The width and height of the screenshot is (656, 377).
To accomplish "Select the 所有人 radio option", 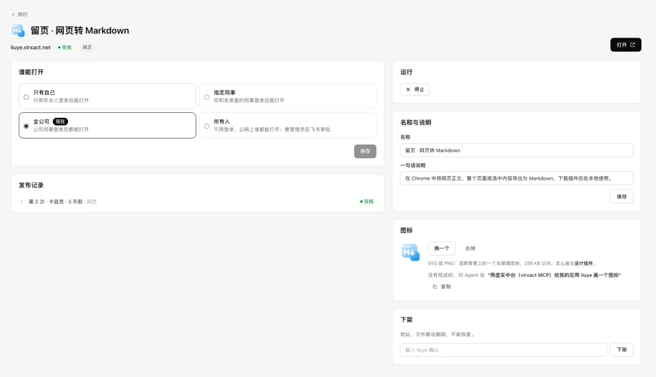I will pyautogui.click(x=207, y=126).
